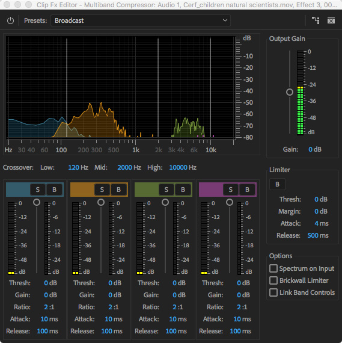Open the channel map routing icon
342x343 pixels.
pyautogui.click(x=316, y=20)
